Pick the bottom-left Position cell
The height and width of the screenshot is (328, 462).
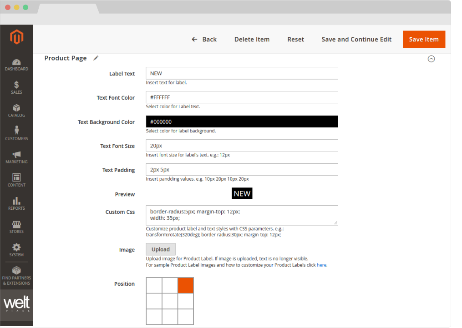154,316
